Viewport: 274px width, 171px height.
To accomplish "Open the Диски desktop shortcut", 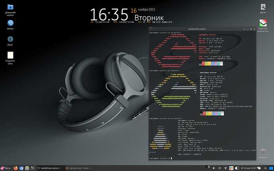I will pyautogui.click(x=263, y=9).
